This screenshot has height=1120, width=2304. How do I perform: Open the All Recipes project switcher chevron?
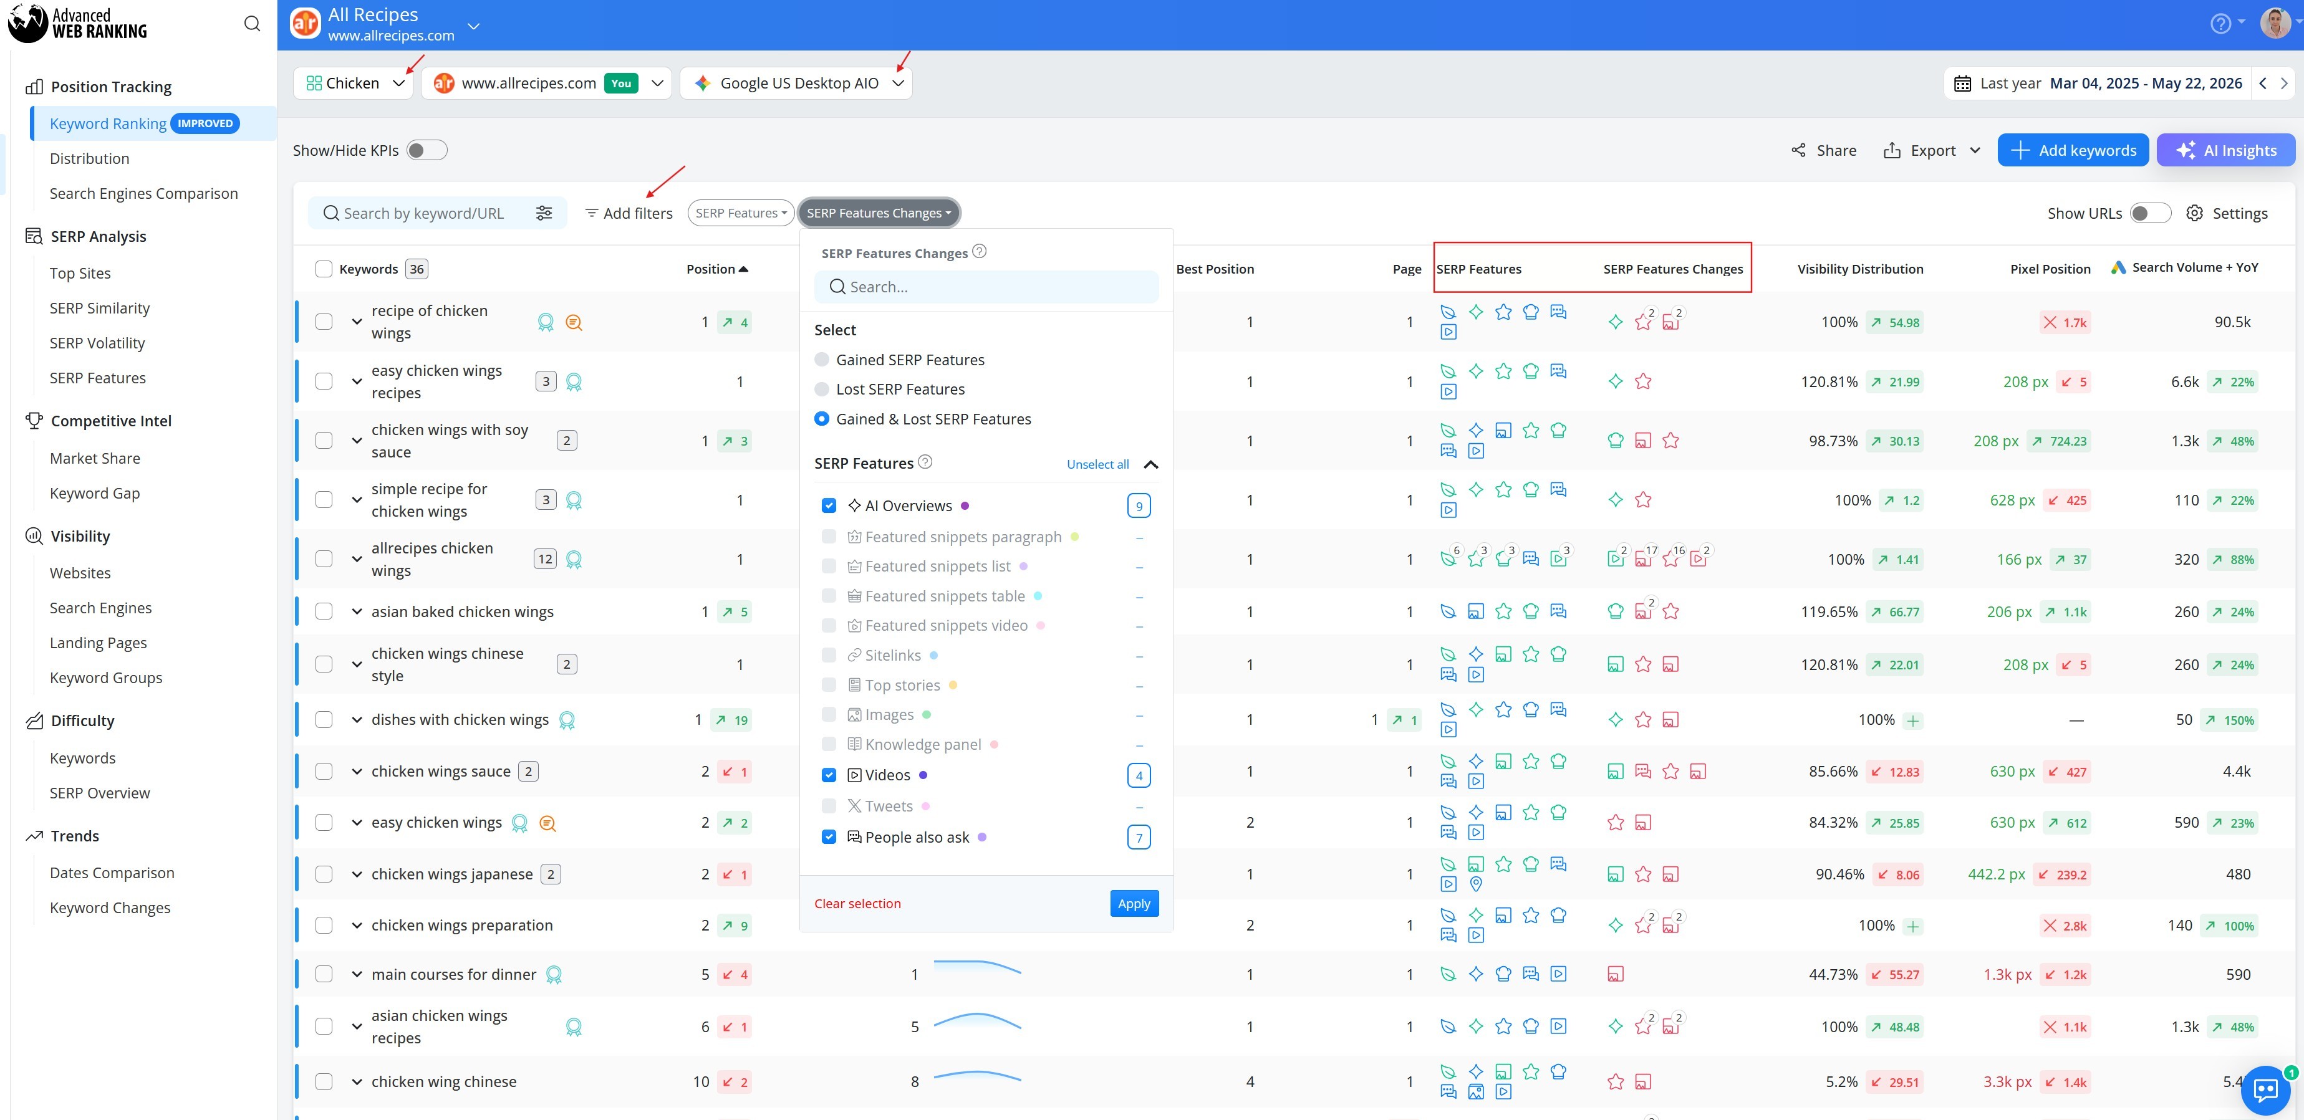tap(474, 26)
